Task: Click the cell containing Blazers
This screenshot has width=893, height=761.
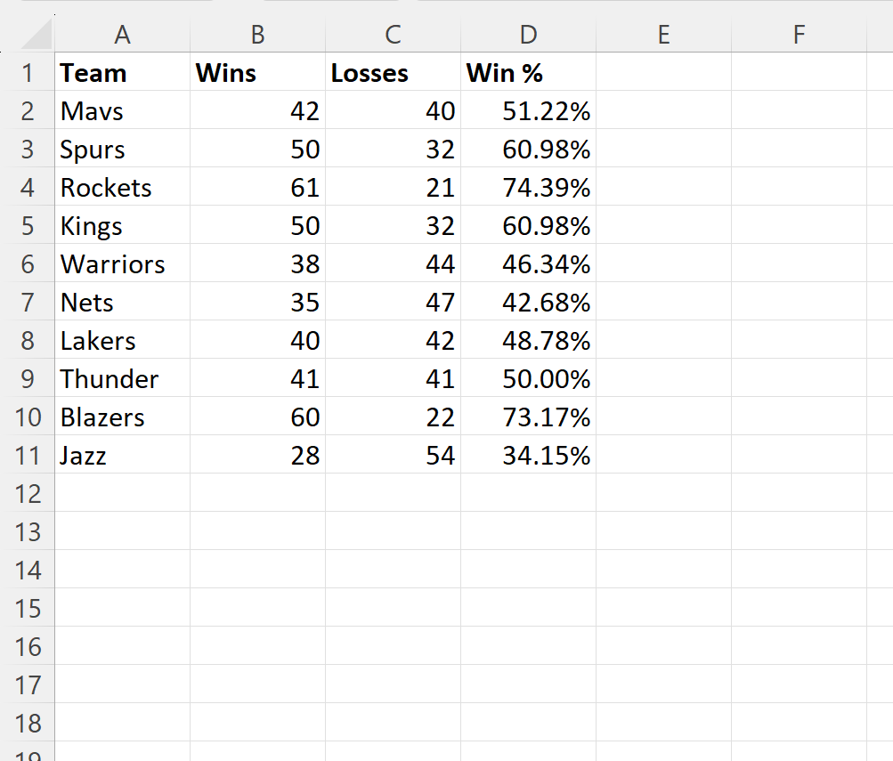Action: click(x=122, y=417)
